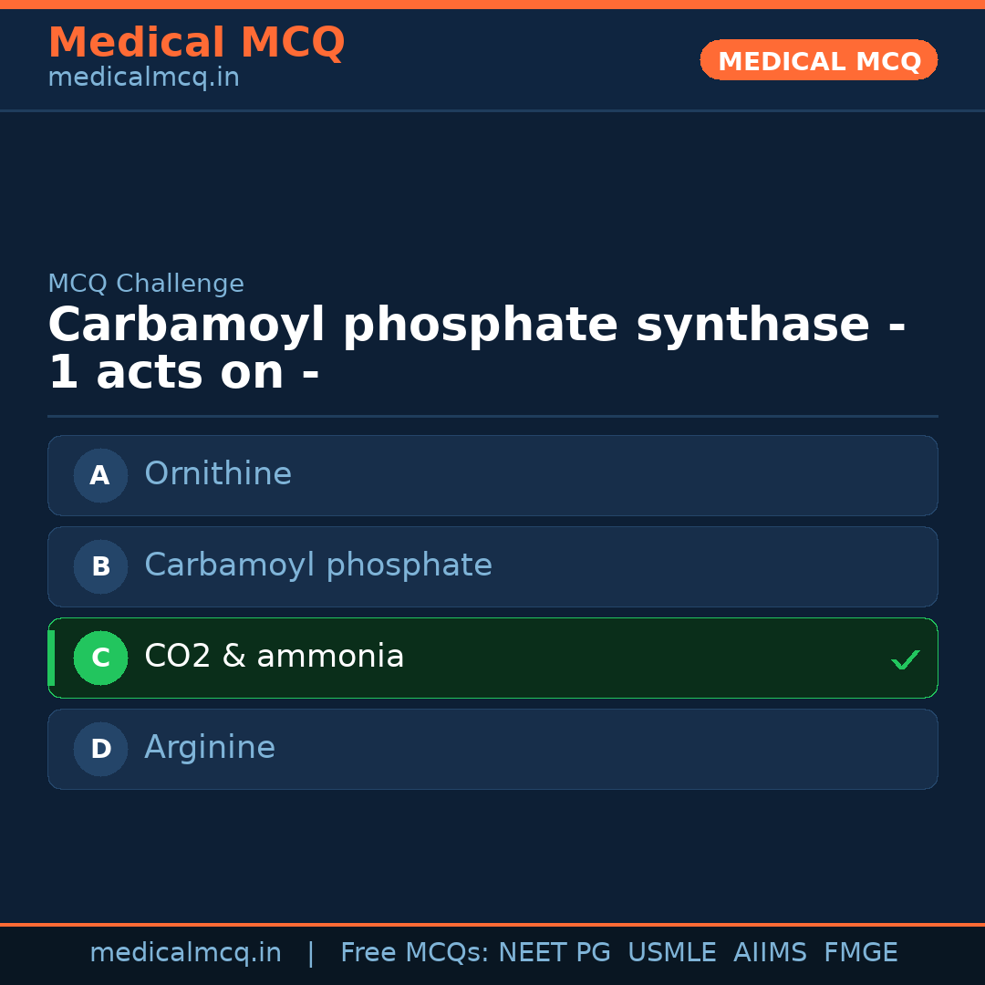Click FMGE in the footer
The image size is (985, 985).
tap(860, 953)
